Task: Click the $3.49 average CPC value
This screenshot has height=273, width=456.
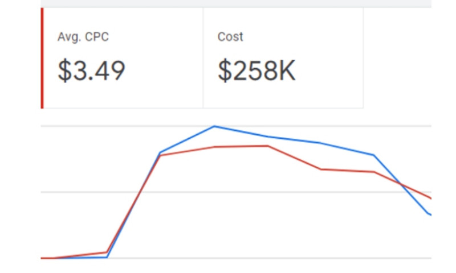Action: point(91,71)
